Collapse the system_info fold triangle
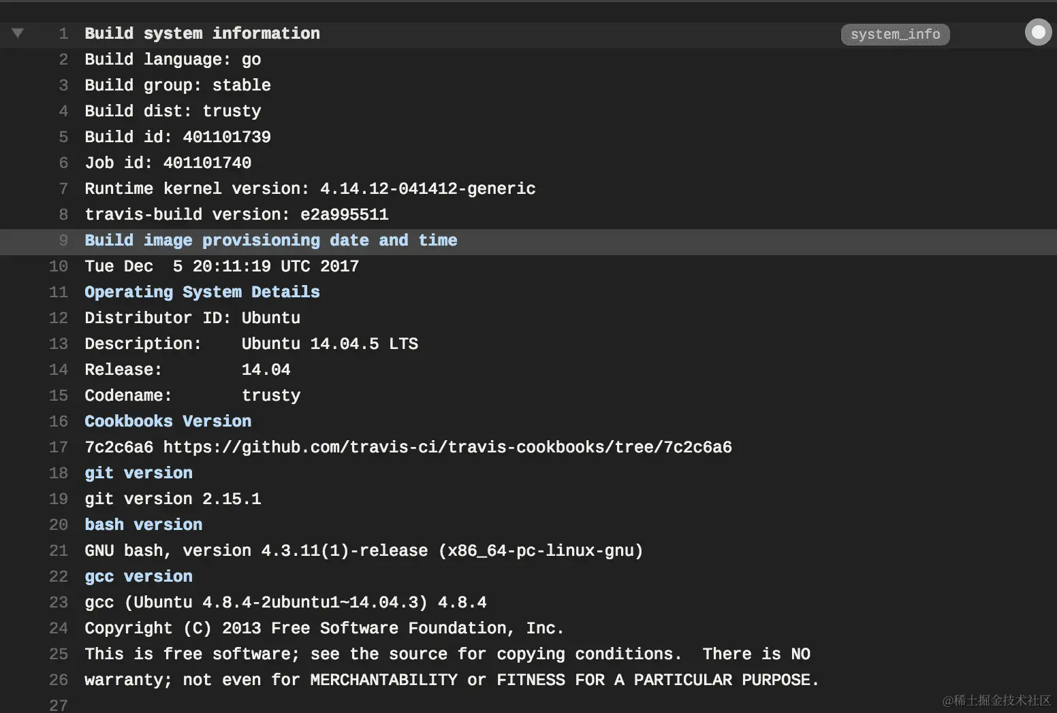The width and height of the screenshot is (1057, 713). point(18,33)
